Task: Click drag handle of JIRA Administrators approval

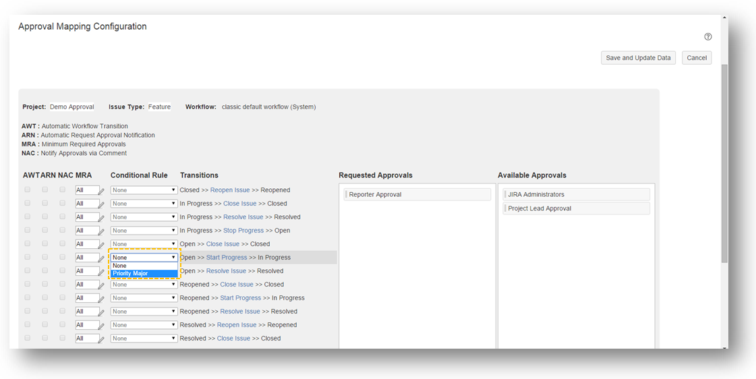Action: [505, 194]
